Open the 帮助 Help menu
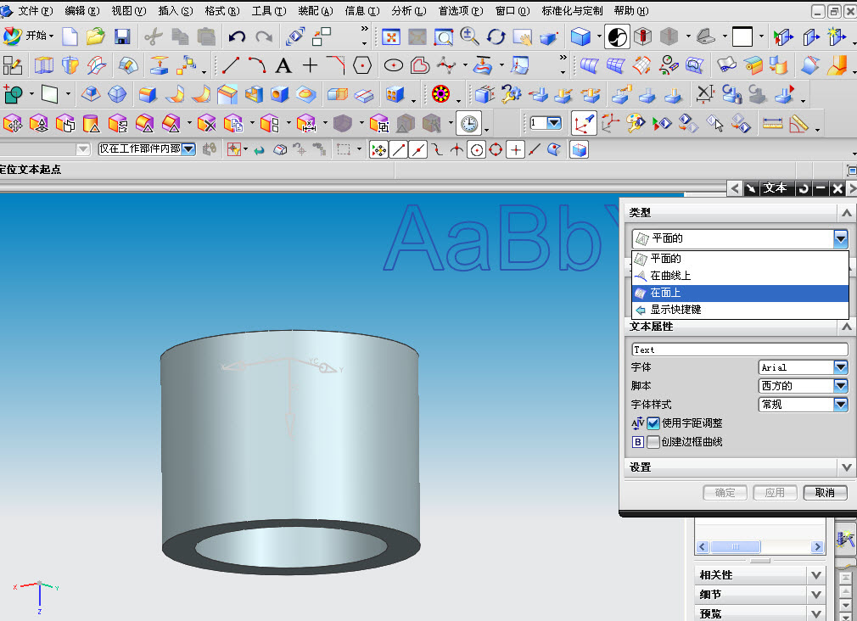This screenshot has height=621, width=857. pyautogui.click(x=631, y=11)
